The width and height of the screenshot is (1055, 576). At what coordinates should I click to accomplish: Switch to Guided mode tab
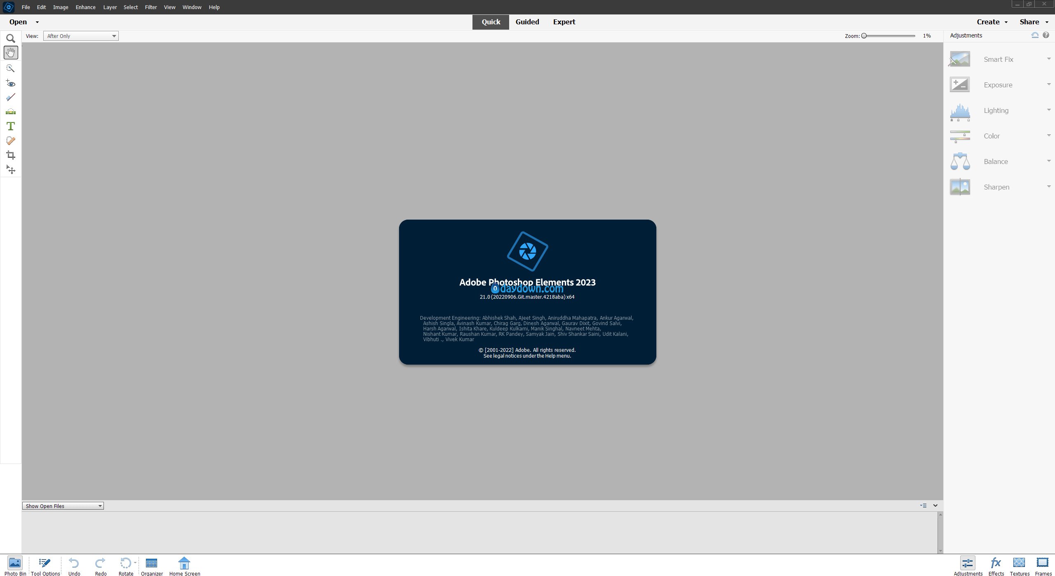pyautogui.click(x=527, y=22)
